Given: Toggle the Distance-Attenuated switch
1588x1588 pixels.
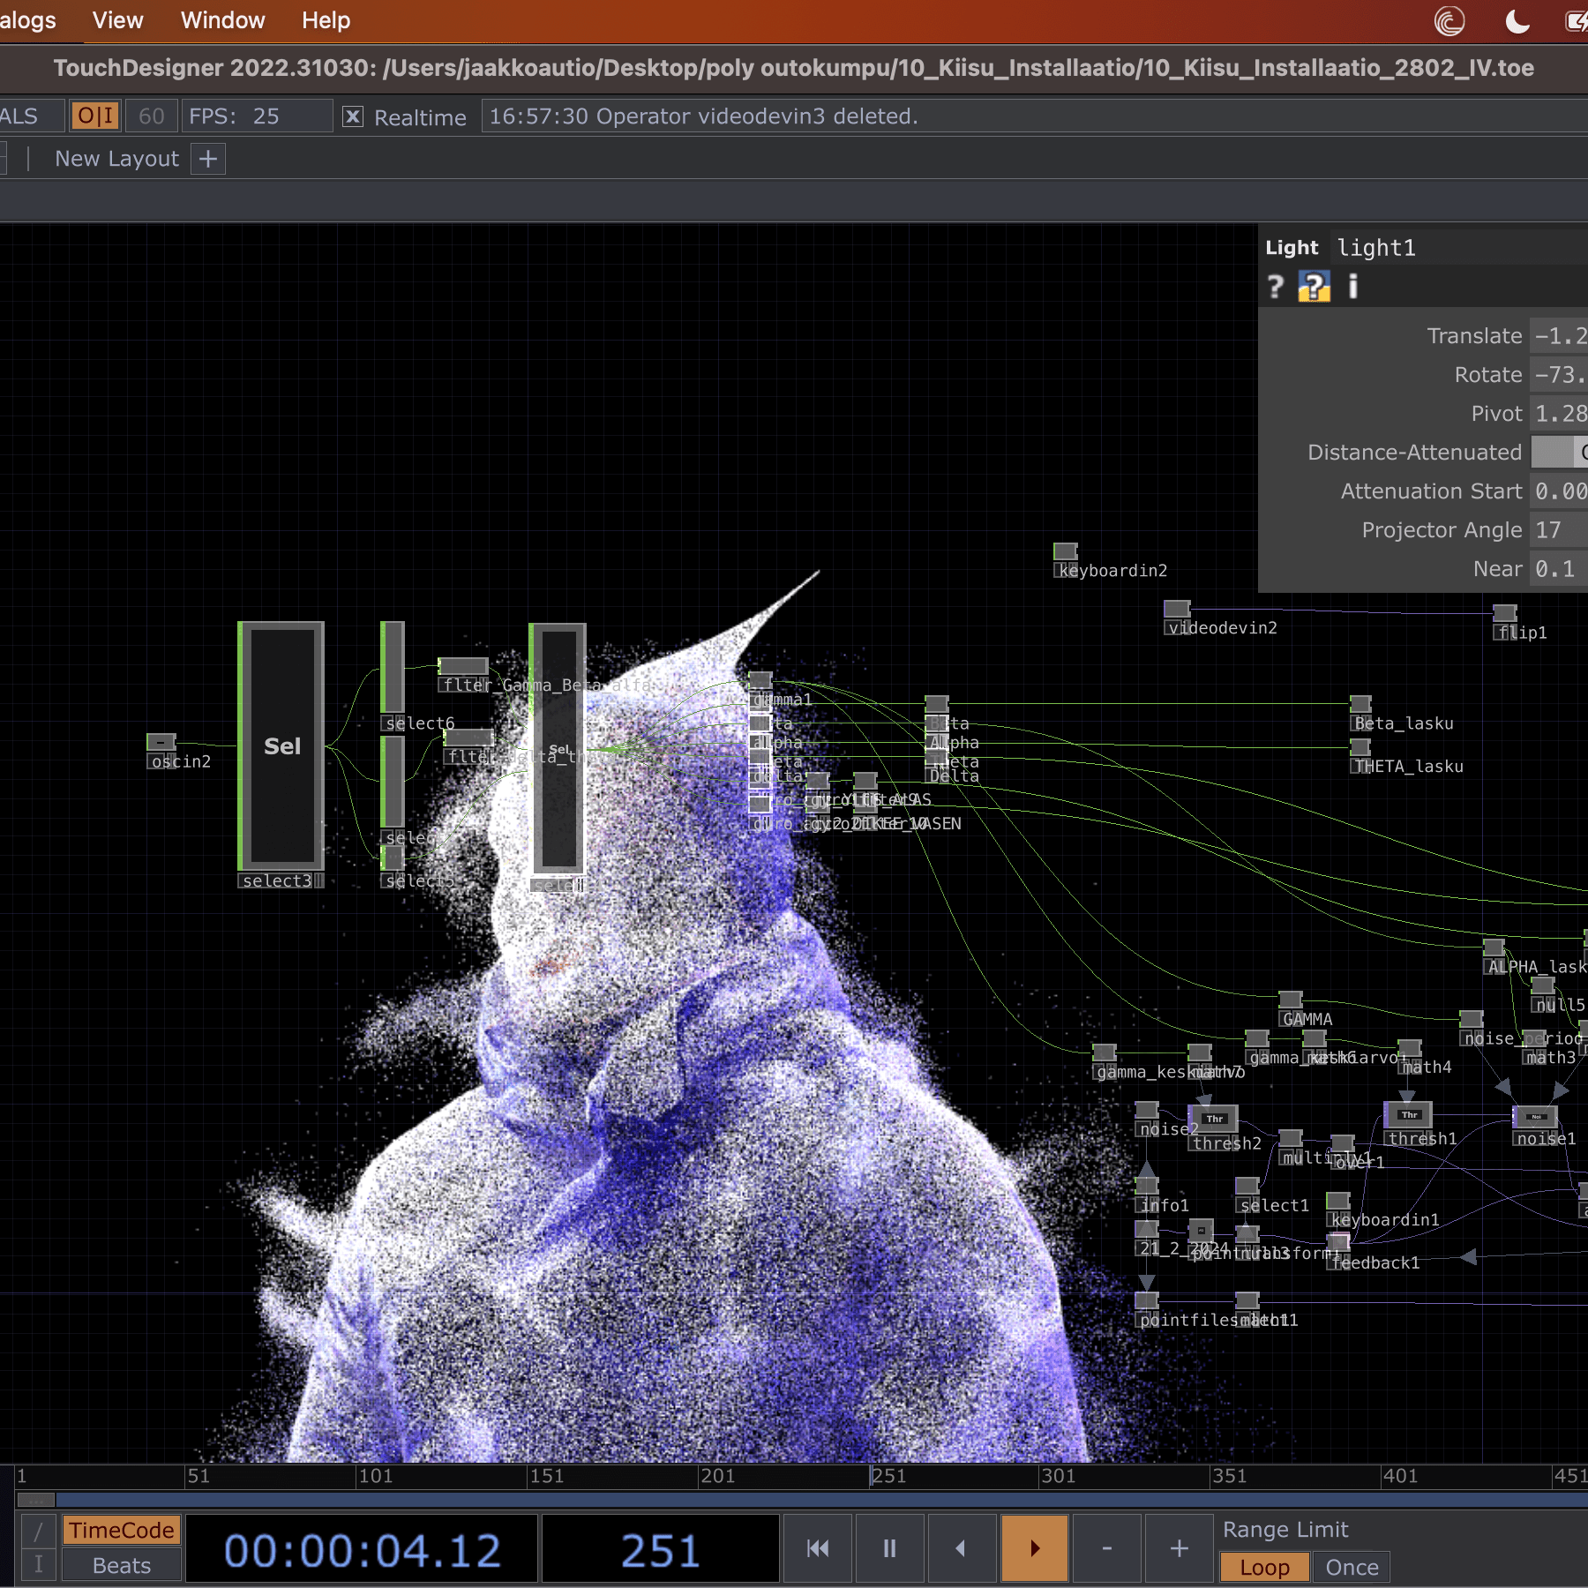Looking at the screenshot, I should pyautogui.click(x=1558, y=453).
